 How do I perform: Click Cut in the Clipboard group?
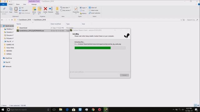(21, 8)
